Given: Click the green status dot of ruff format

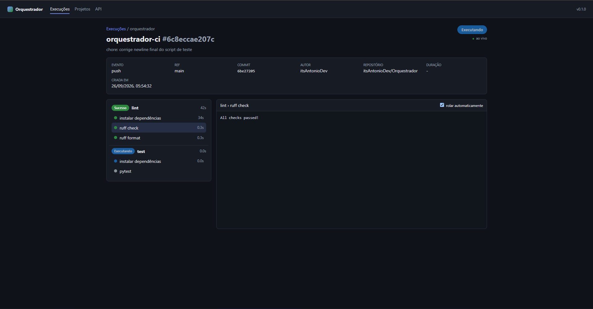Looking at the screenshot, I should 116,138.
